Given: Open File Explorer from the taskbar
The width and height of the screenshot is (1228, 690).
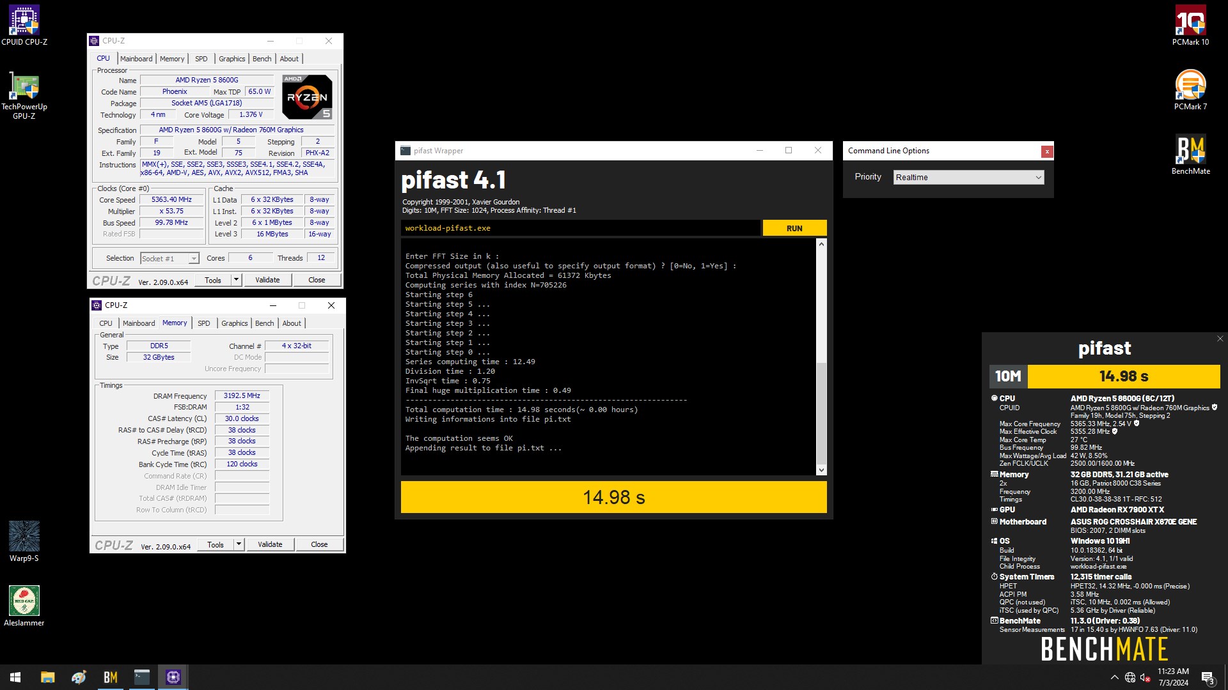Looking at the screenshot, I should pos(47,677).
